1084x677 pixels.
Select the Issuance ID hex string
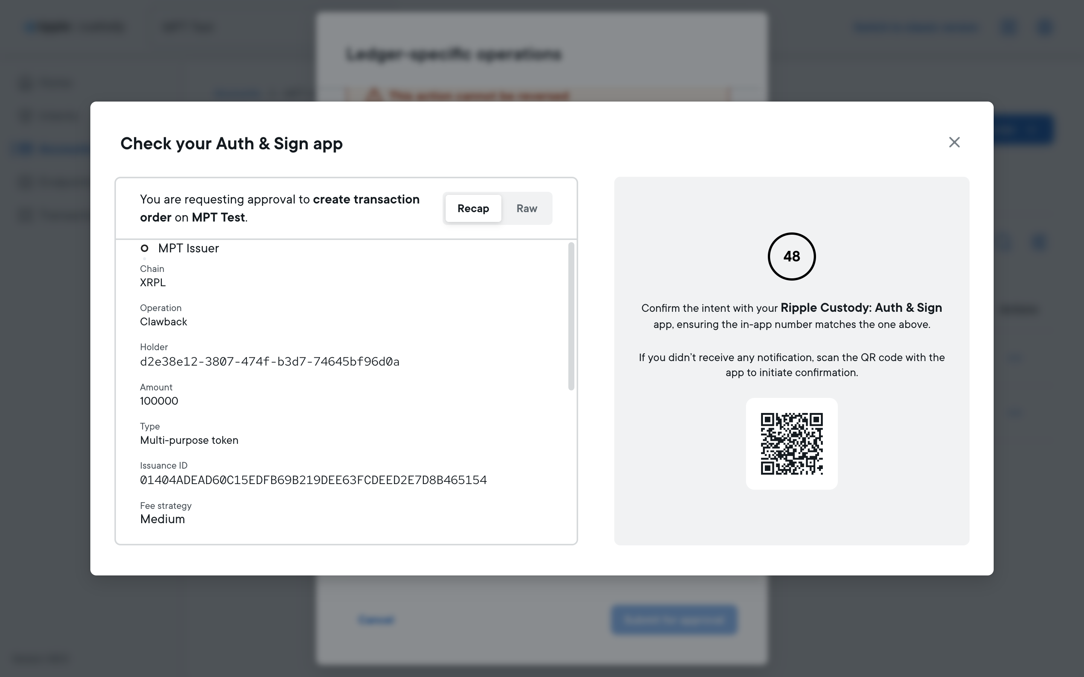tap(313, 480)
